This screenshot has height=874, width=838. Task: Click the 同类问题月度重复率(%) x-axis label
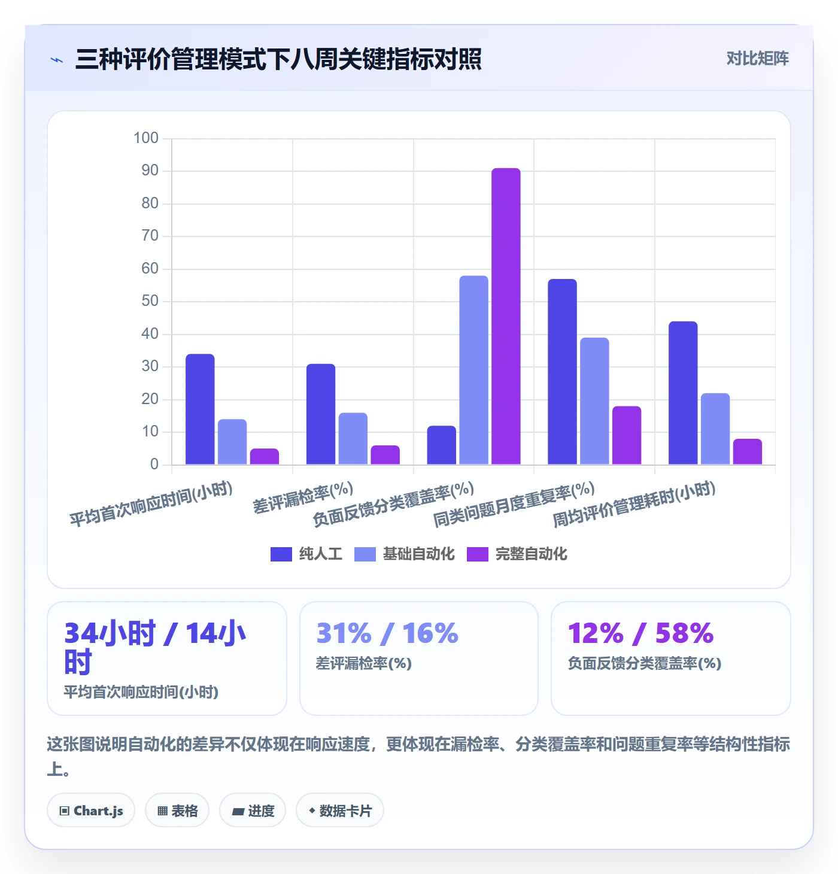(x=514, y=504)
